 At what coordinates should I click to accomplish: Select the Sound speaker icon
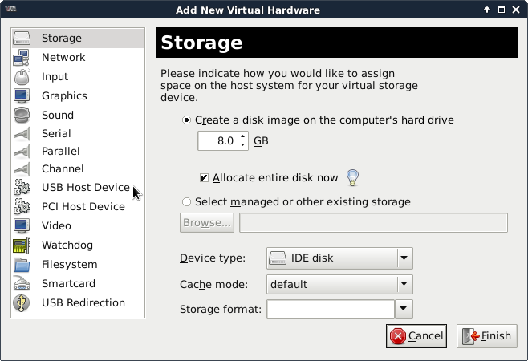(x=22, y=116)
